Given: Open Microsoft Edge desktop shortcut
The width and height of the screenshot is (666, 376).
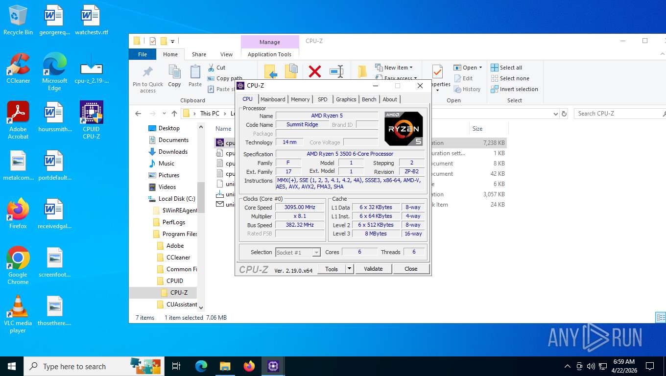Looking at the screenshot, I should tap(54, 71).
